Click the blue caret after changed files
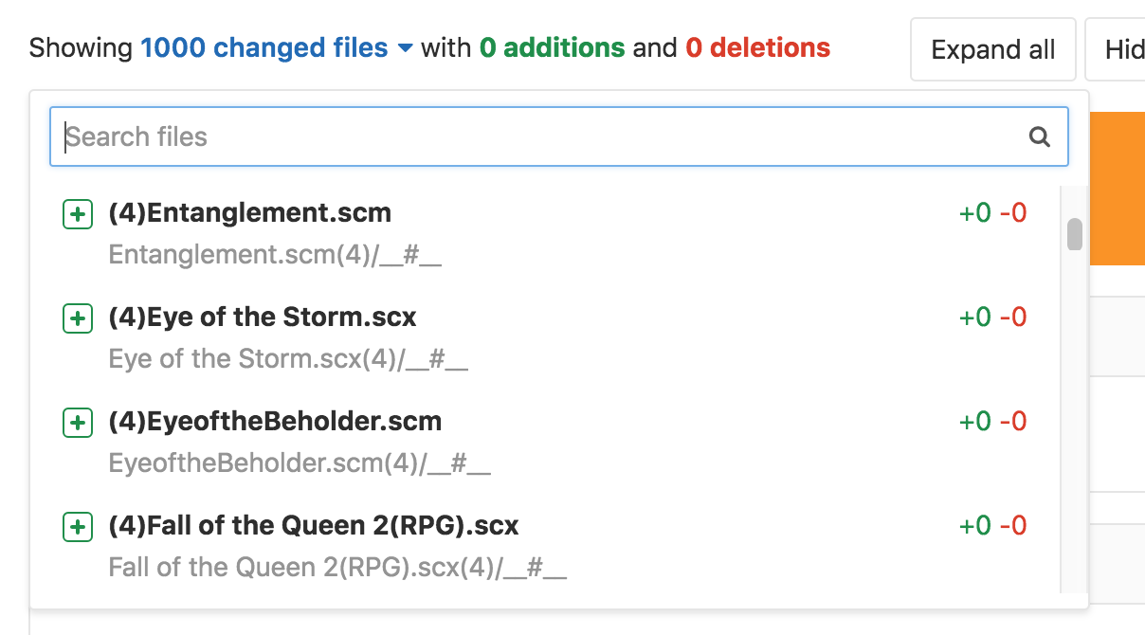1145x635 pixels. click(405, 48)
